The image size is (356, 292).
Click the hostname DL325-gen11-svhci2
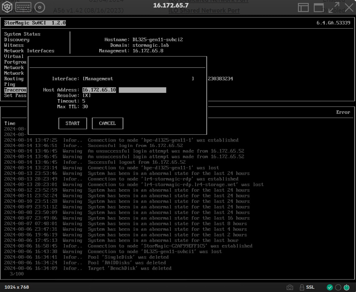point(158,40)
